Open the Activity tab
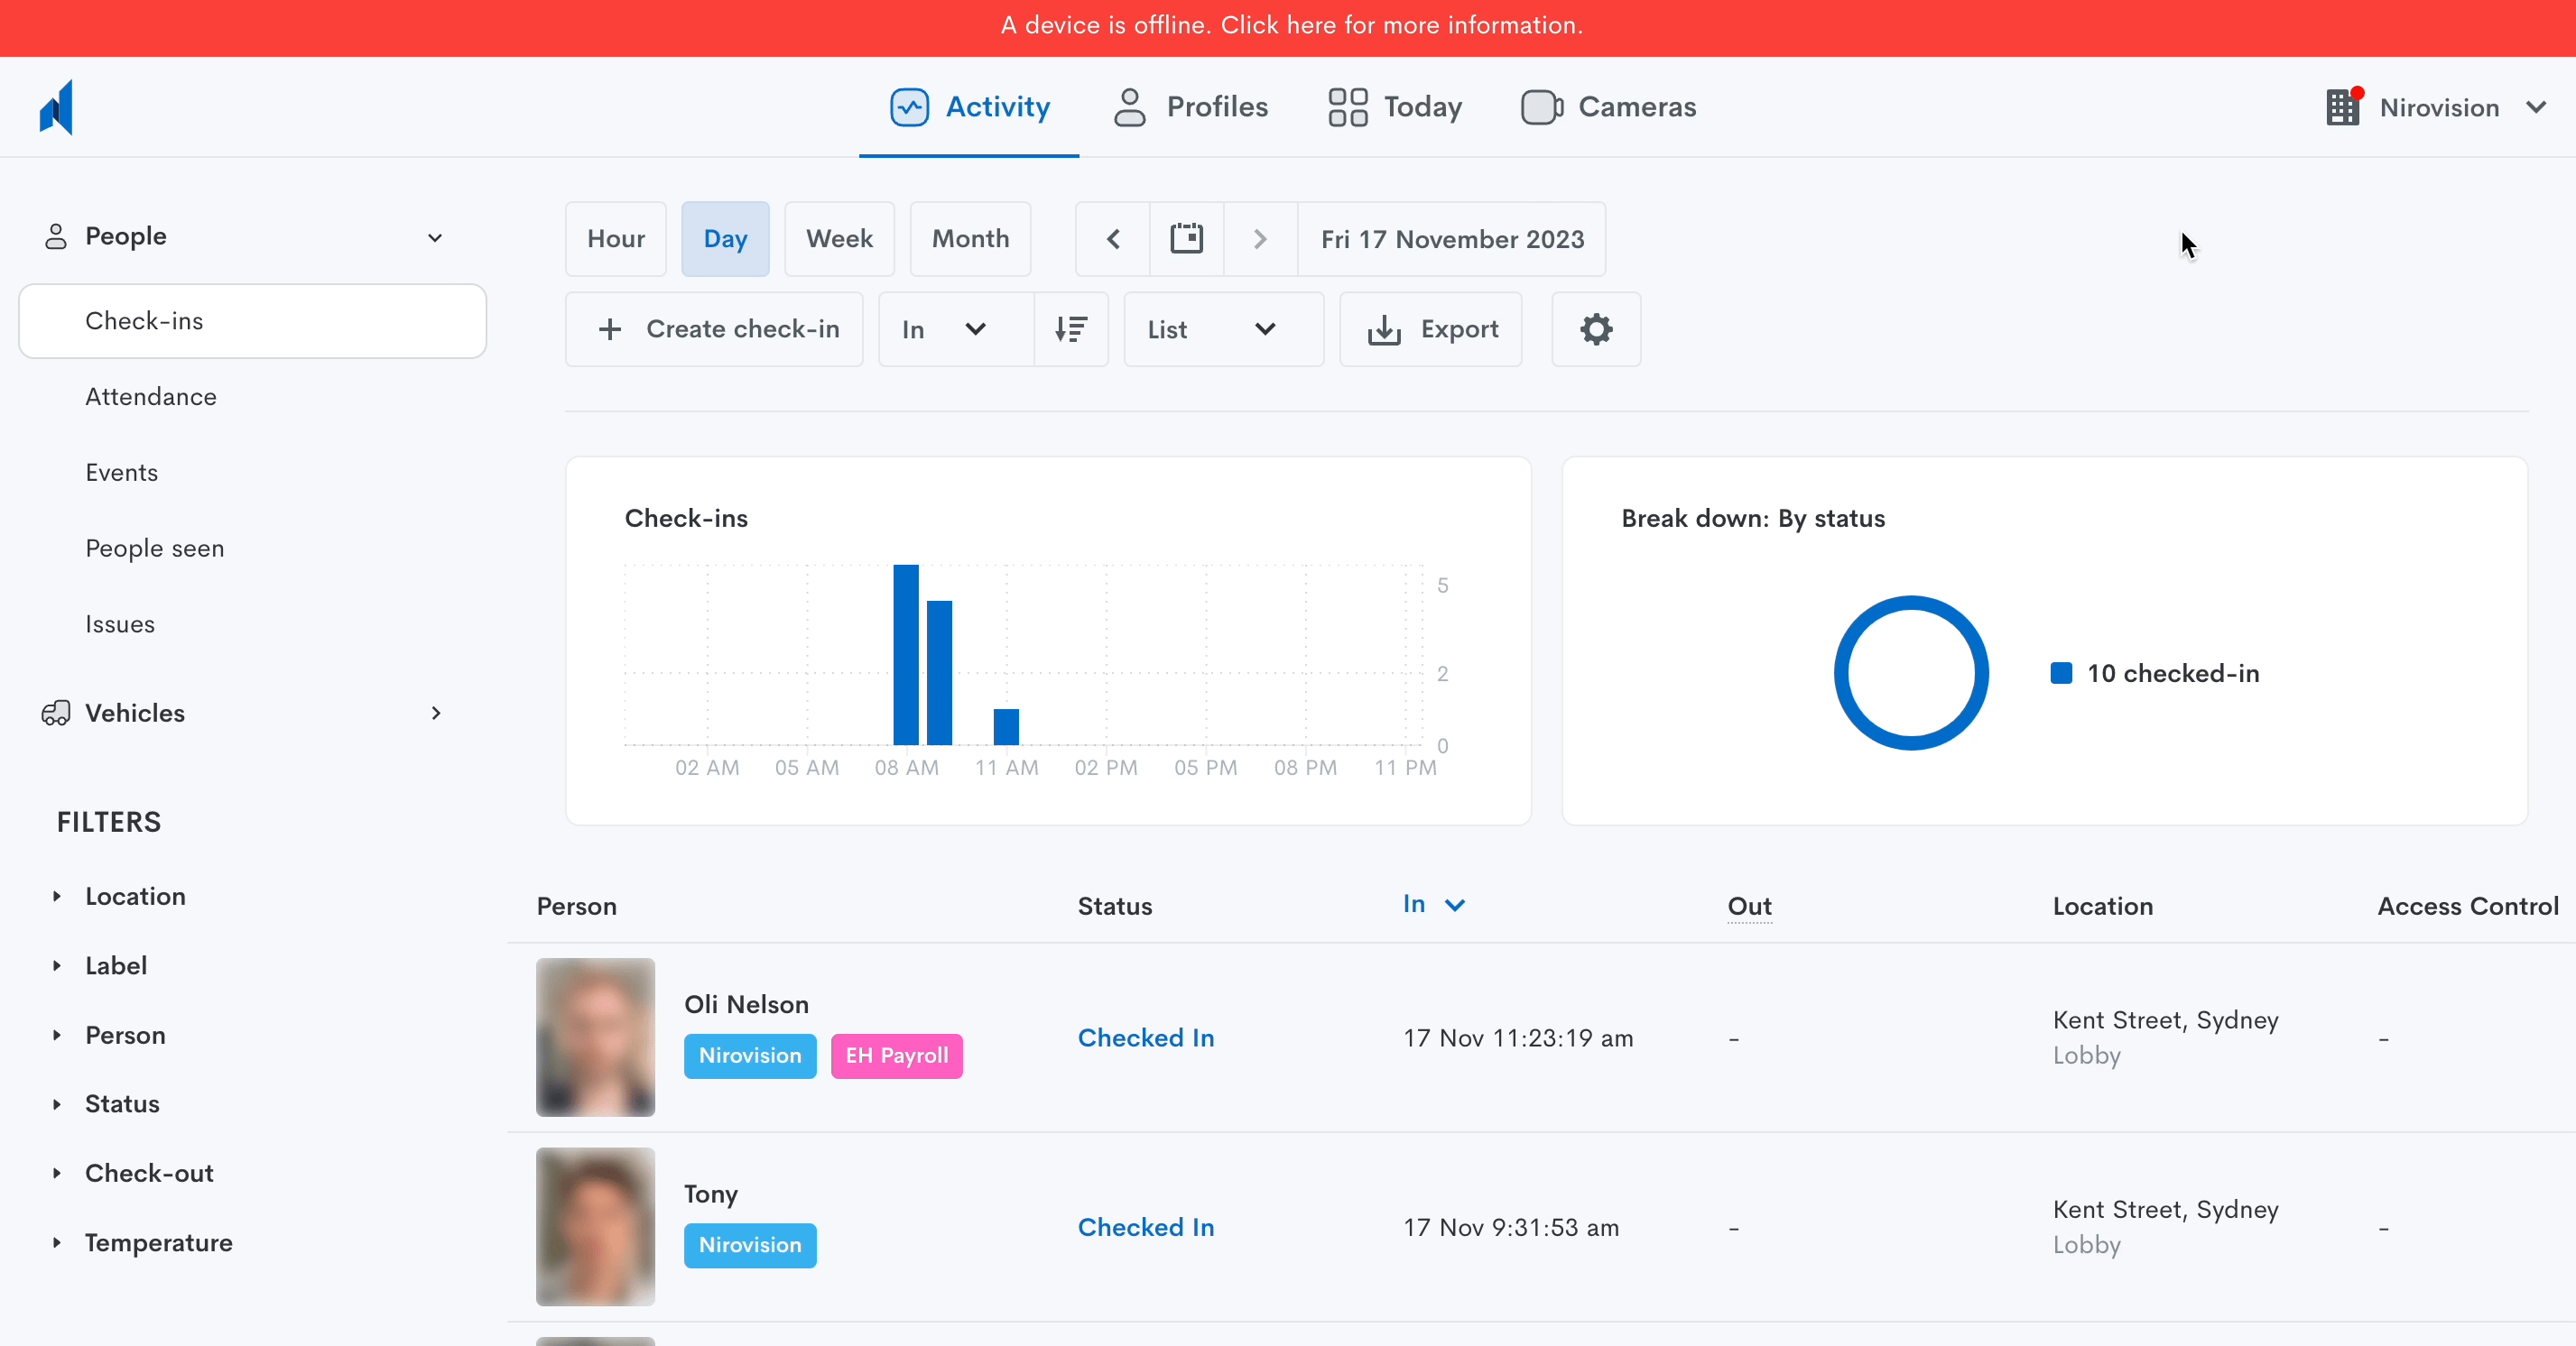The height and width of the screenshot is (1346, 2576). (x=969, y=107)
